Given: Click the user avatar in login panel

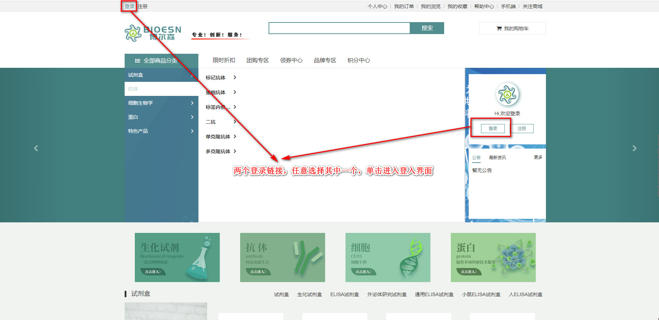Looking at the screenshot, I should pyautogui.click(x=507, y=94).
